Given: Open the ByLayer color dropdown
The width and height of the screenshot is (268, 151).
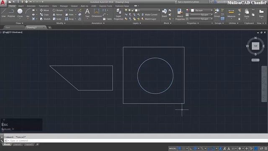Looking at the screenshot, I should [x=211, y=10].
